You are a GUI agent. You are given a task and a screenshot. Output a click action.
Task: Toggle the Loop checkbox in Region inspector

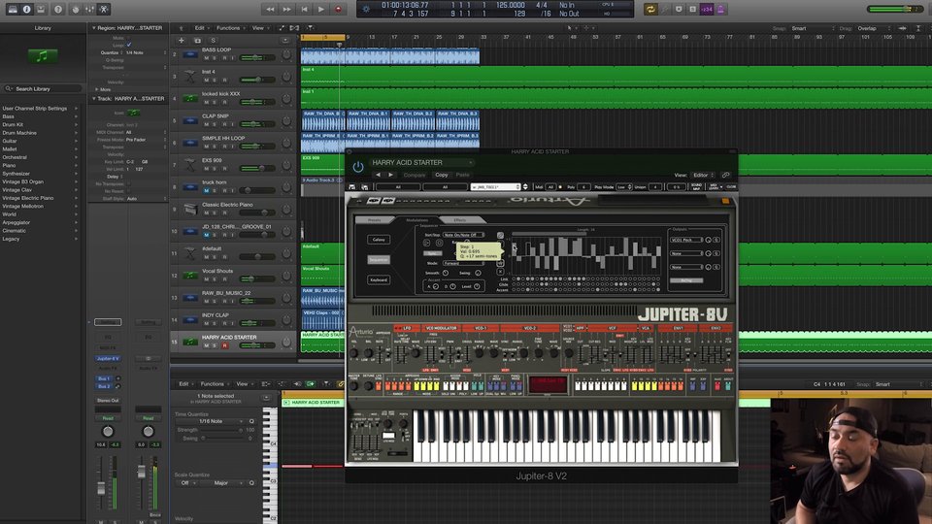(x=129, y=45)
